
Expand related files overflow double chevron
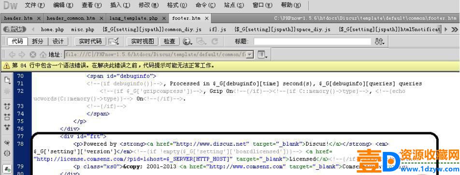click(x=454, y=29)
